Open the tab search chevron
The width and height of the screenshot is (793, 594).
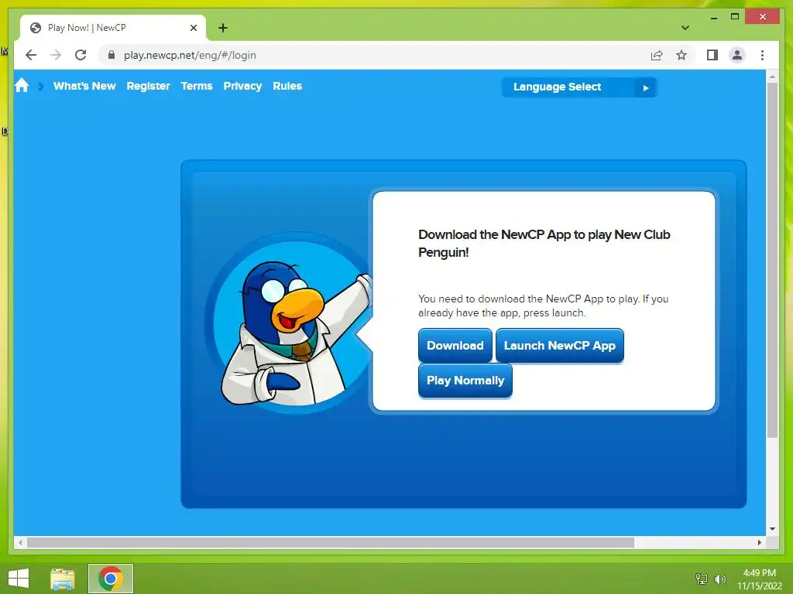pos(685,28)
